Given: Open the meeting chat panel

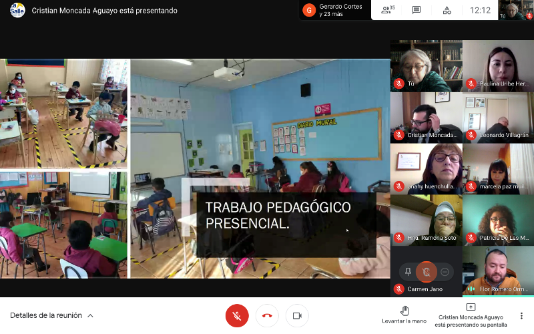Looking at the screenshot, I should [417, 10].
